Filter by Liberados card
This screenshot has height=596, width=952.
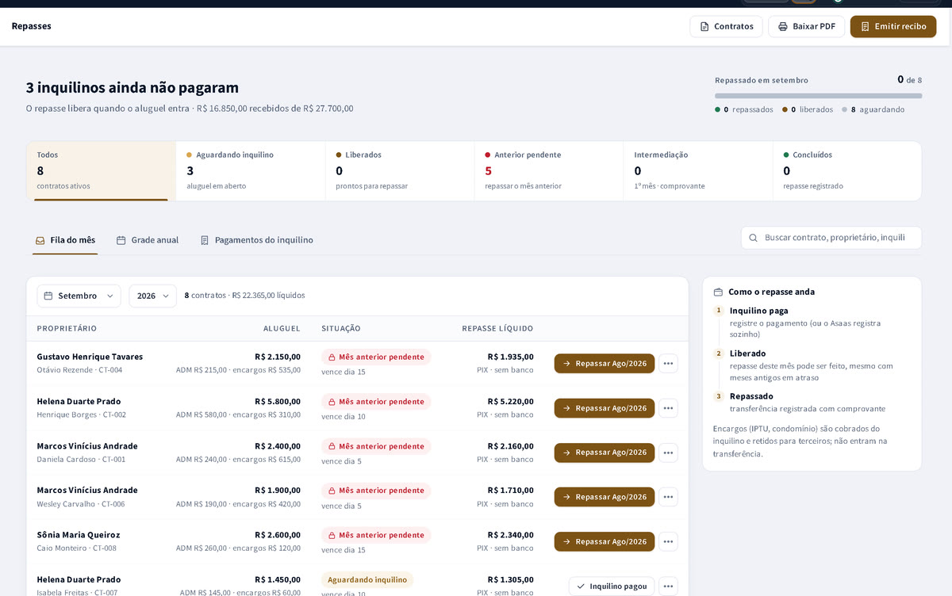[x=400, y=171]
